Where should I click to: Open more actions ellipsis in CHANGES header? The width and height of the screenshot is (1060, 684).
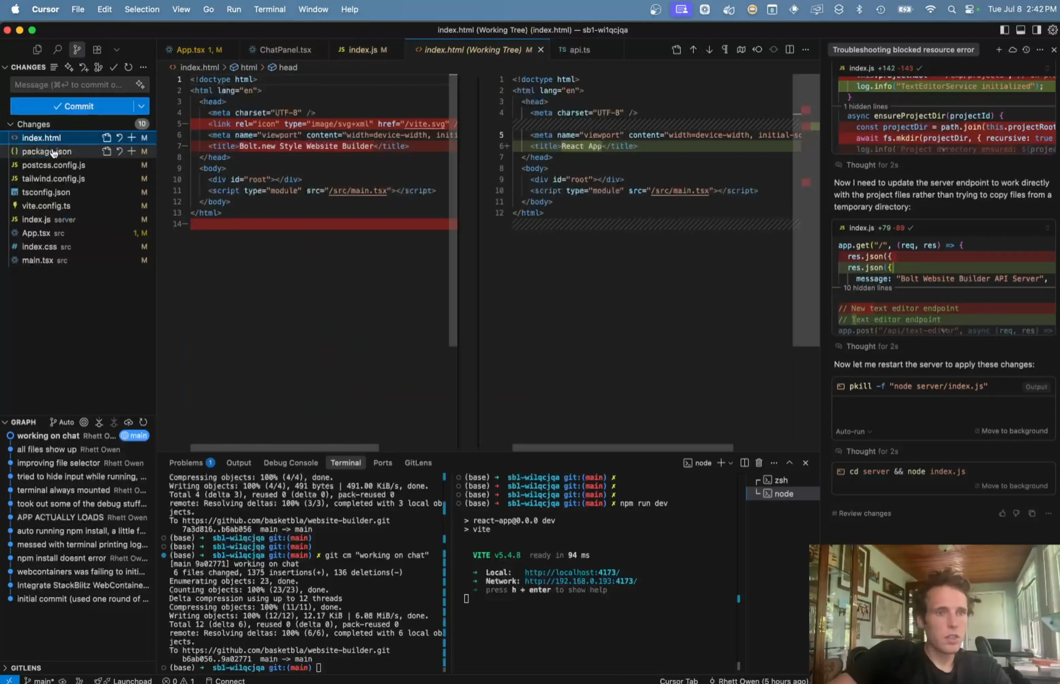coord(143,67)
